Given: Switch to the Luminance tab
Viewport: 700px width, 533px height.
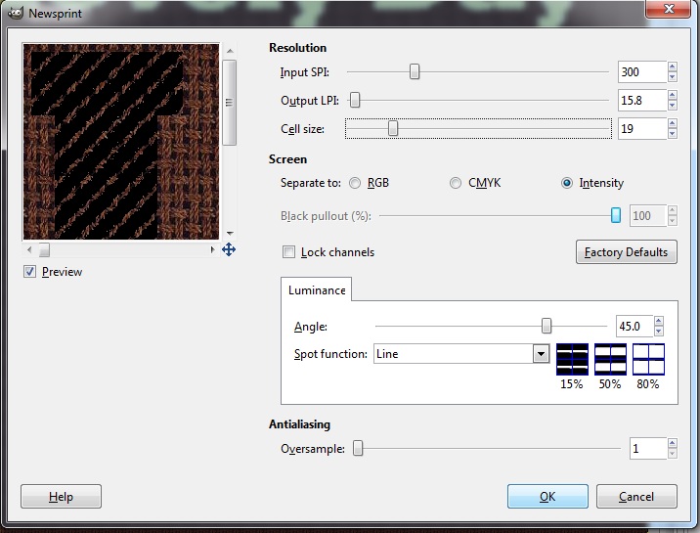Looking at the screenshot, I should 317,290.
